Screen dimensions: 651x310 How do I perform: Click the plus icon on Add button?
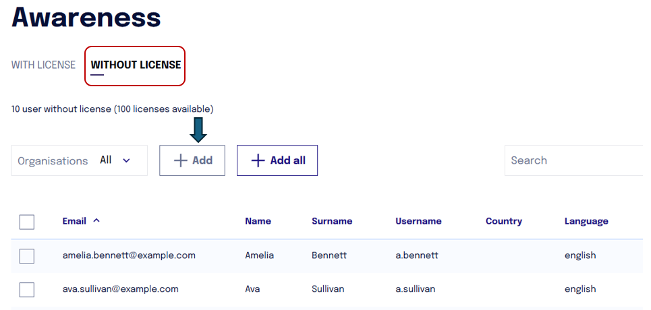point(181,160)
